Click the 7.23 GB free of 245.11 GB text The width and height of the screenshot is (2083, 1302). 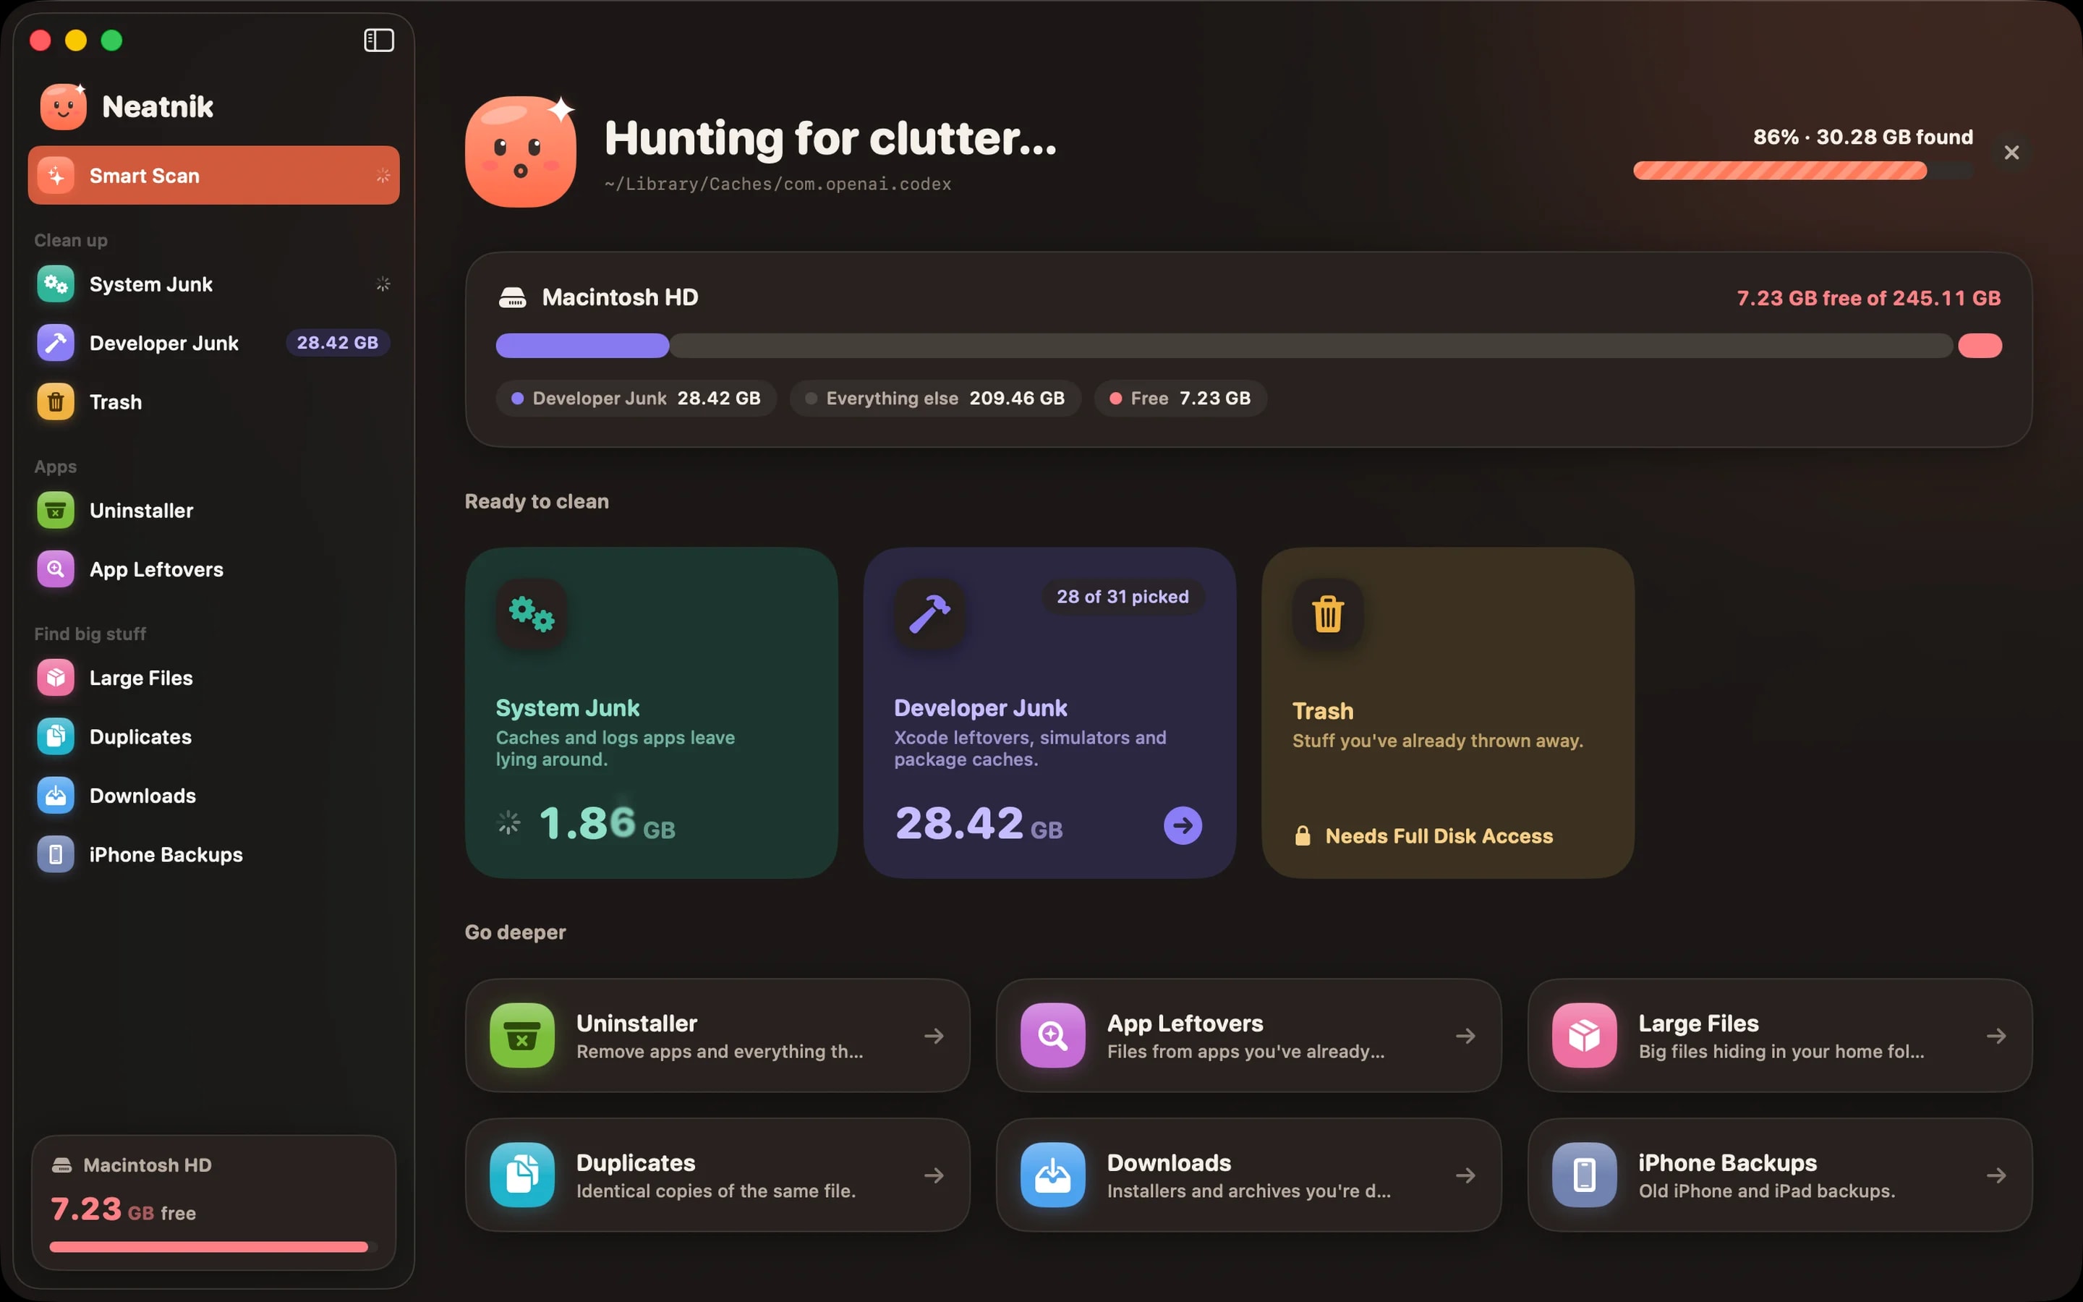(x=1867, y=298)
